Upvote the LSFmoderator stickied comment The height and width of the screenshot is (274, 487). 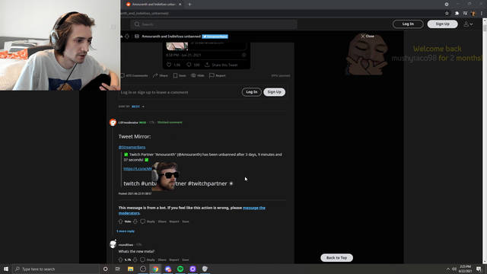[120, 221]
